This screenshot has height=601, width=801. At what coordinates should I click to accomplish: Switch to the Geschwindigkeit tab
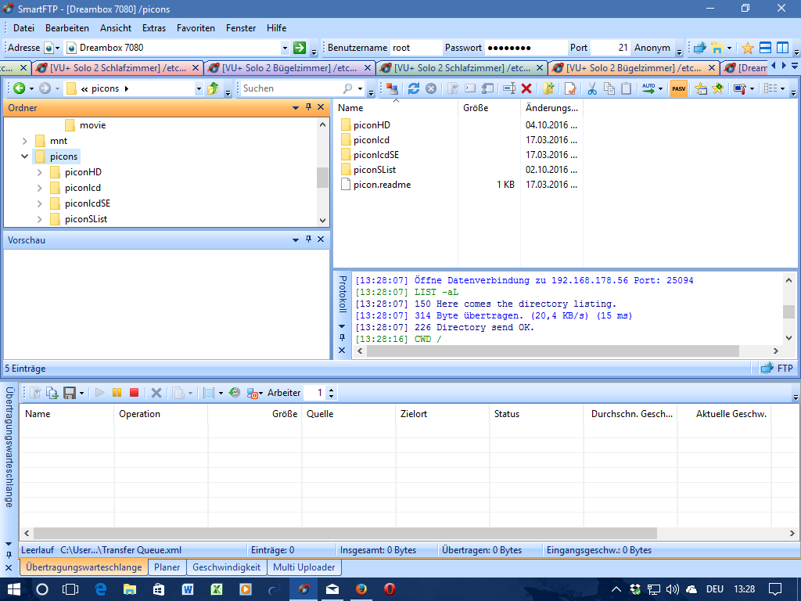click(x=226, y=567)
